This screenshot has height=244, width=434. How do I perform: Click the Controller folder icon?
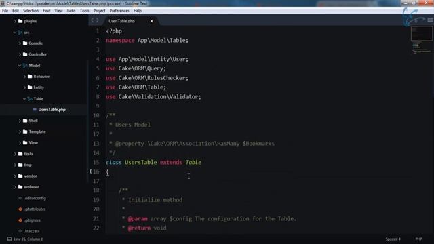(25, 54)
